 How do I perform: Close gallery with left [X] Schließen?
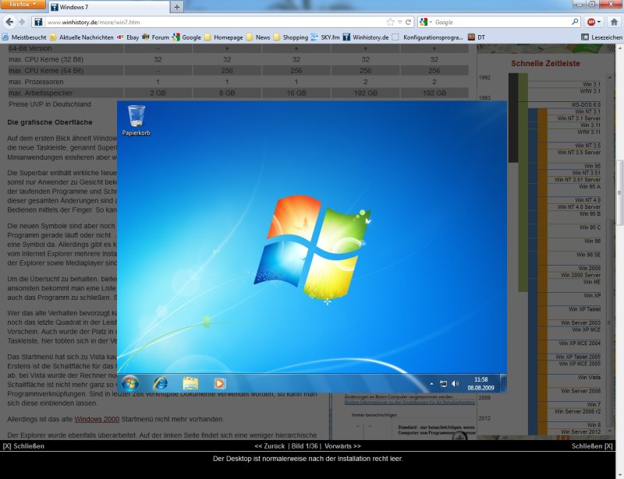23,446
